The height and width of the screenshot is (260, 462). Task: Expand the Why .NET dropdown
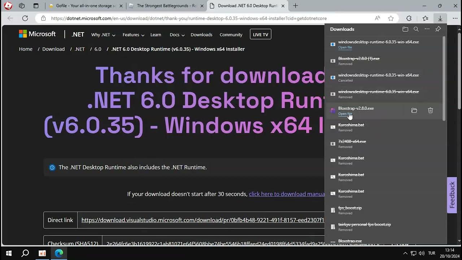coord(103,35)
